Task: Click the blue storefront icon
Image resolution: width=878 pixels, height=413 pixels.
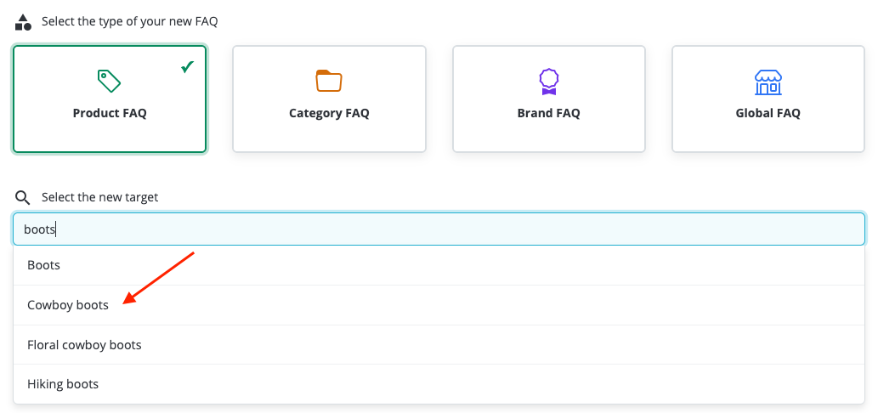Action: [768, 82]
